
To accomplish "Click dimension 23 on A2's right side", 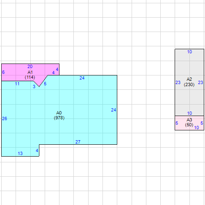I will 200,82.
